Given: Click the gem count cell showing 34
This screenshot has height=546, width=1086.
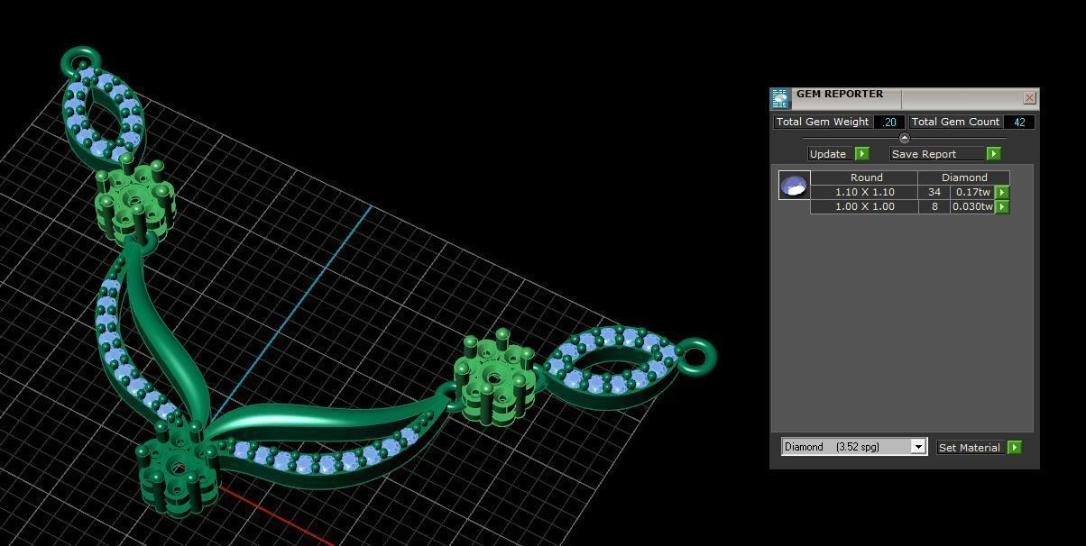Looking at the screenshot, I should (x=934, y=192).
